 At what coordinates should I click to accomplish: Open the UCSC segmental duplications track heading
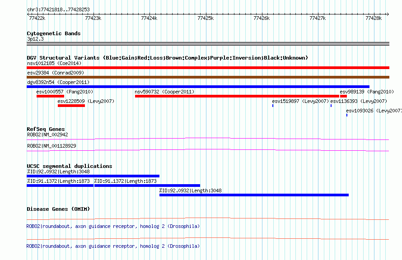pyautogui.click(x=70, y=166)
